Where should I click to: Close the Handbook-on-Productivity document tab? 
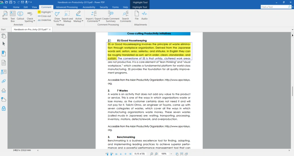[x=50, y=29]
